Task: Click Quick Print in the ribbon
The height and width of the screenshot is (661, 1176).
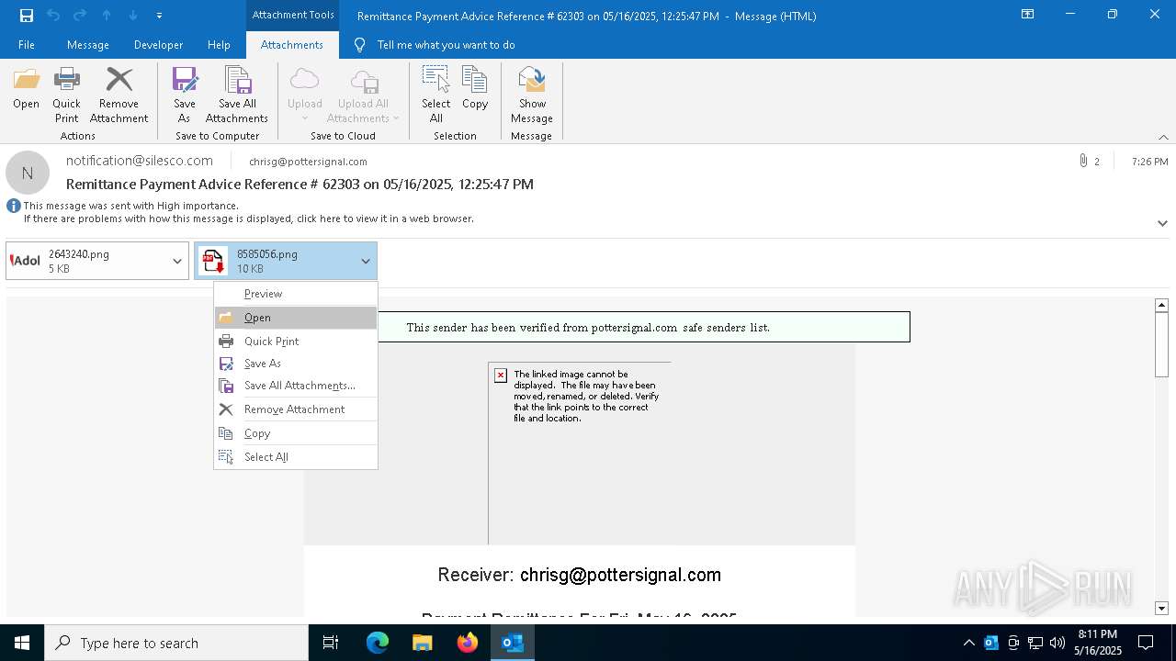Action: click(66, 95)
